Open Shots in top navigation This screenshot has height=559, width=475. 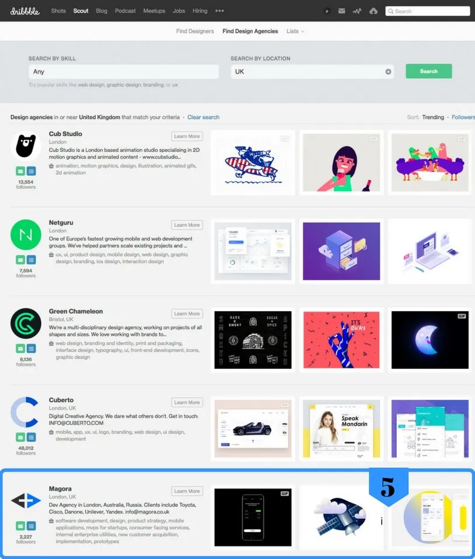pos(58,10)
